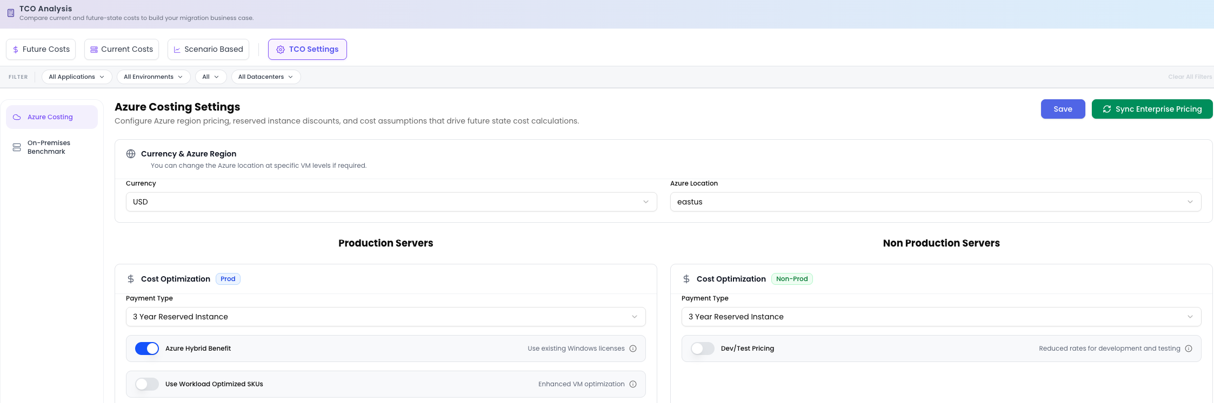Select the TCO Settings tab

click(x=308, y=50)
